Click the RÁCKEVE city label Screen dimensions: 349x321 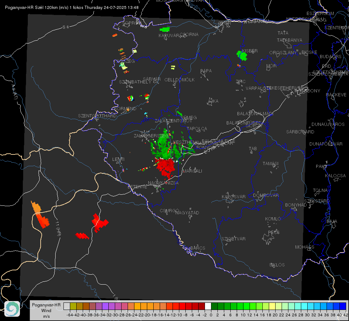tap(336, 95)
